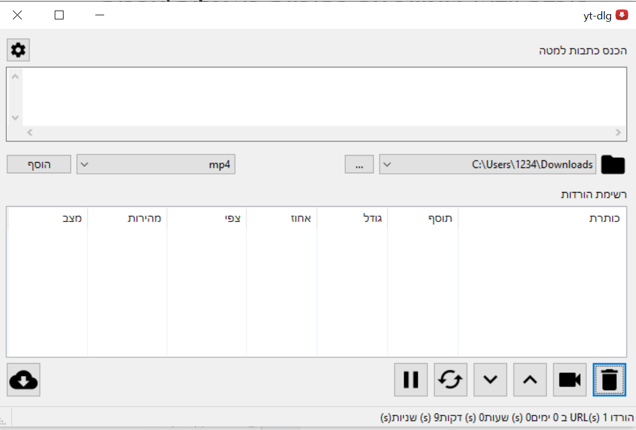Delete selected item with trash icon
This screenshot has height=430, width=636.
[610, 380]
